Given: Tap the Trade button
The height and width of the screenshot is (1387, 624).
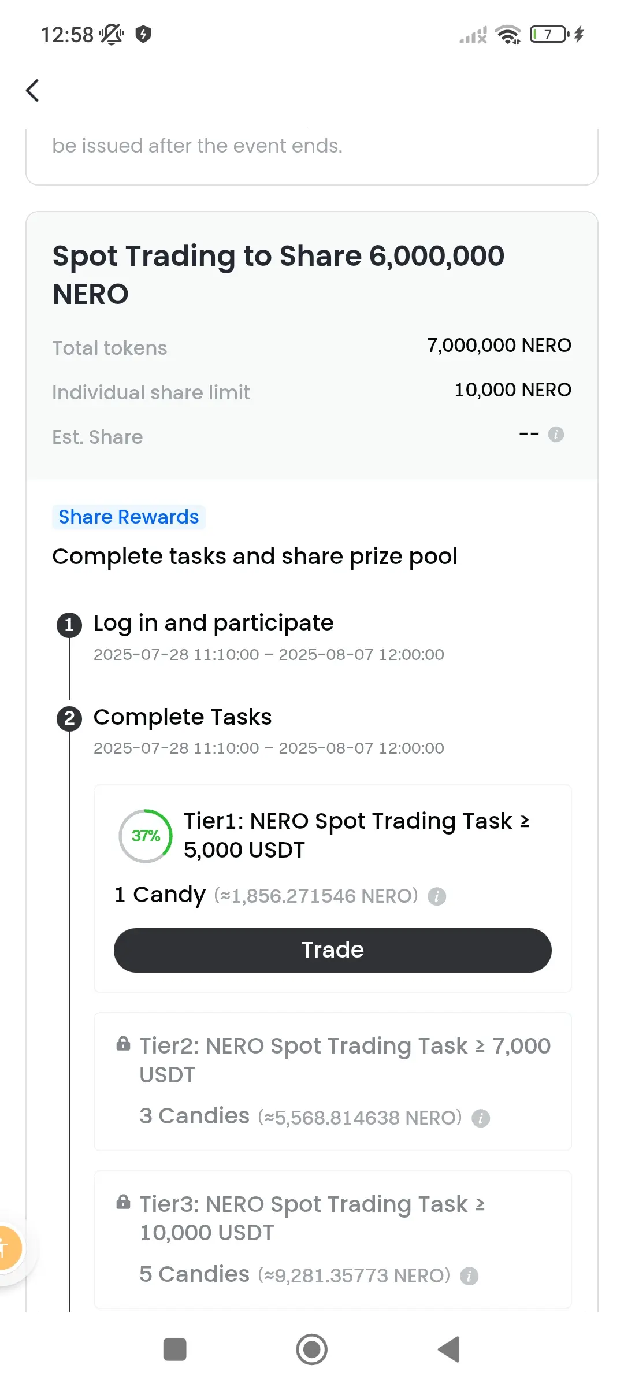Looking at the screenshot, I should 333,950.
